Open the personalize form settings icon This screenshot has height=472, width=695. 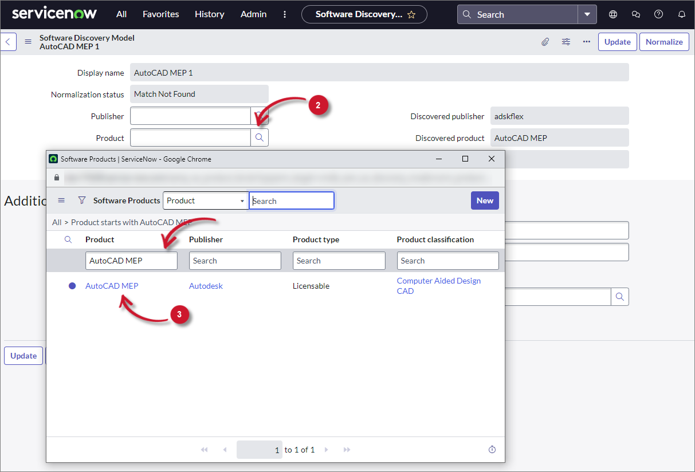pyautogui.click(x=566, y=42)
